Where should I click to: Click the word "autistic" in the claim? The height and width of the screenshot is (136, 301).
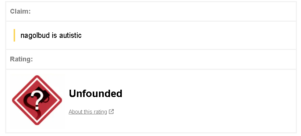click(x=70, y=35)
